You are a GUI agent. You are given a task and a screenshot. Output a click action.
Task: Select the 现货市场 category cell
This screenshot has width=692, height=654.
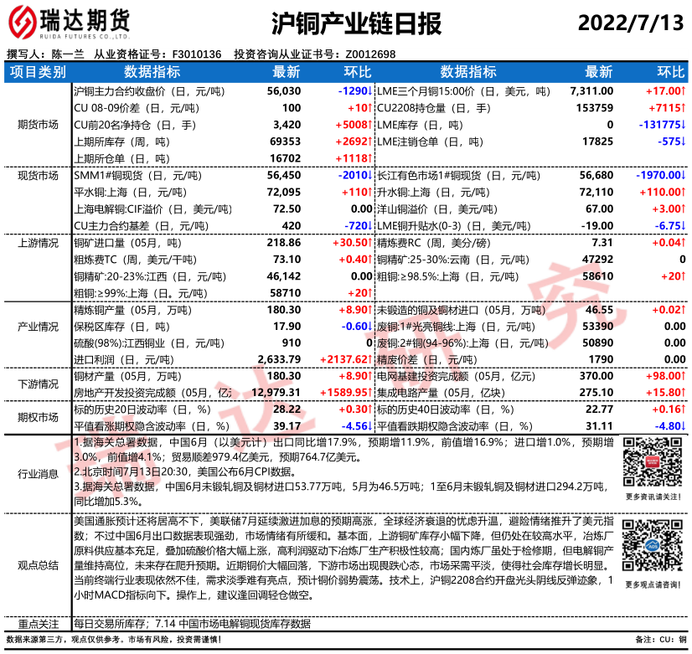point(38,176)
